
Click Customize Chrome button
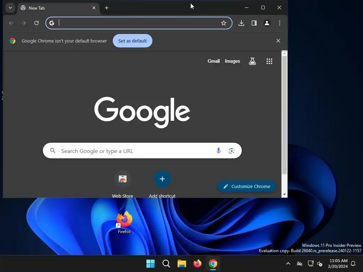coord(247,186)
